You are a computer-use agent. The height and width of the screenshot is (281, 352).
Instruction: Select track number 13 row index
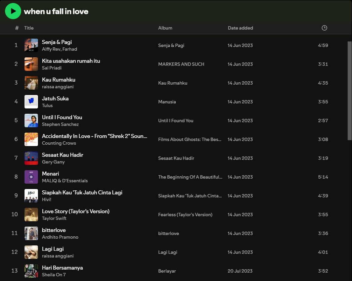pyautogui.click(x=14, y=271)
